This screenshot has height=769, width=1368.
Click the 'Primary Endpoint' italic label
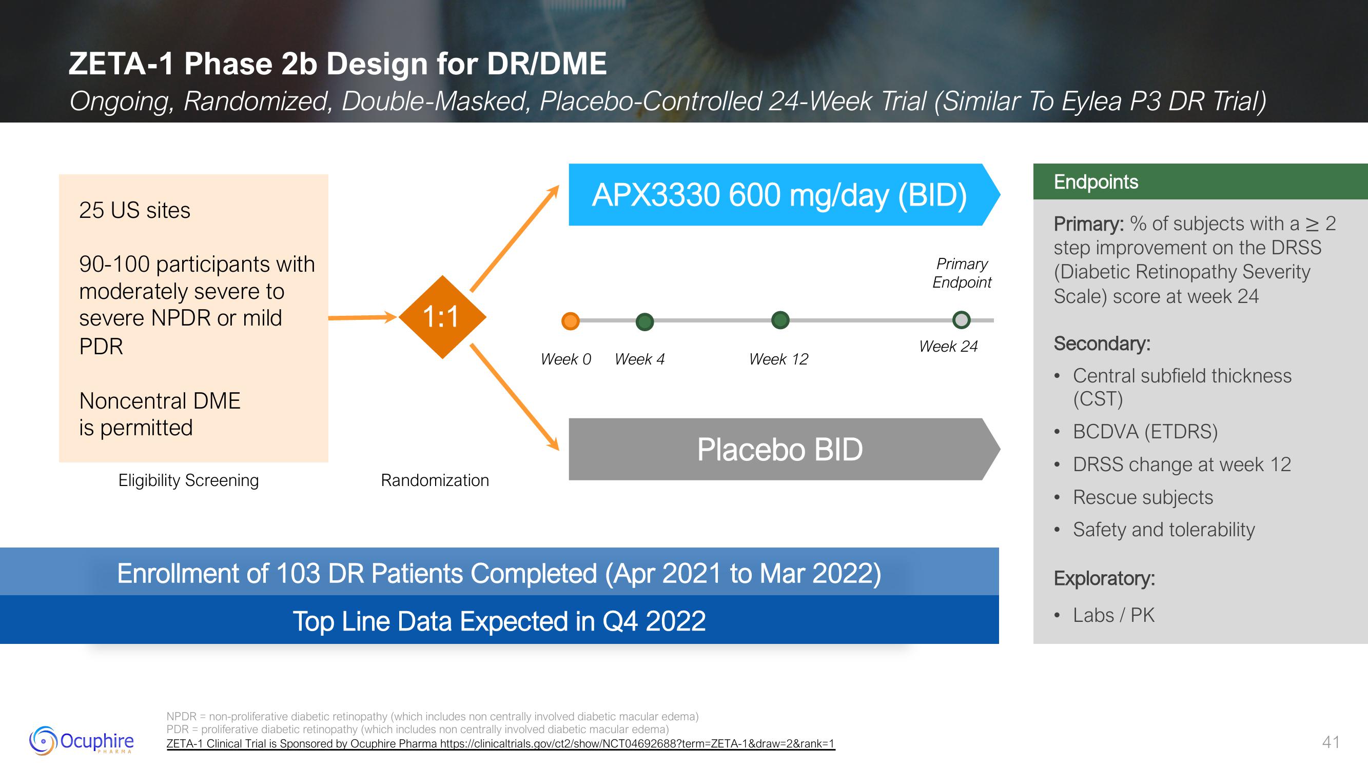962,273
